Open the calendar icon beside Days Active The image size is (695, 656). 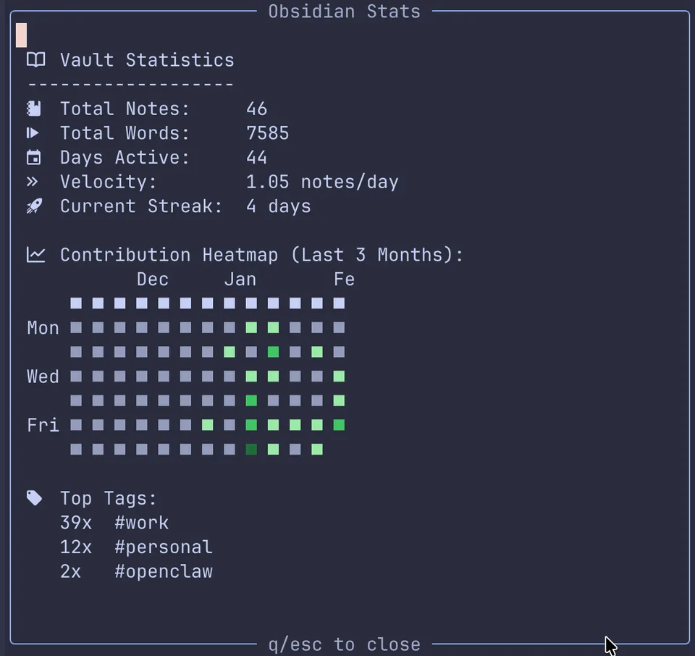[33, 157]
